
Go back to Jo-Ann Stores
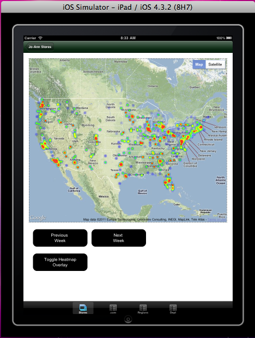[x=40, y=47]
